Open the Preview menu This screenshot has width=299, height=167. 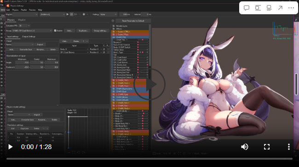point(32,10)
